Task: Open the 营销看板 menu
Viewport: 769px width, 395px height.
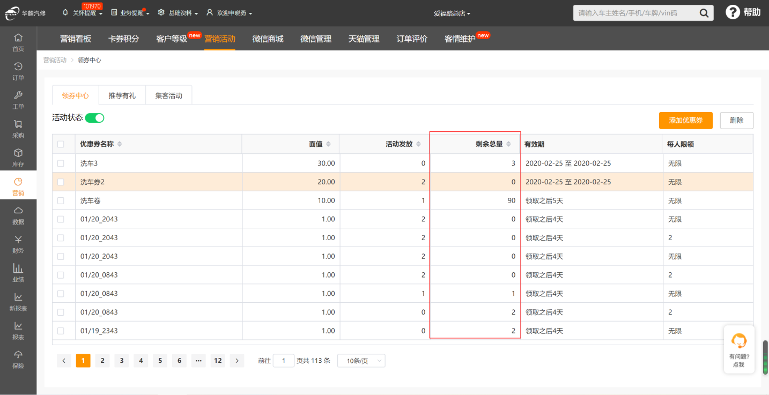Action: 76,39
